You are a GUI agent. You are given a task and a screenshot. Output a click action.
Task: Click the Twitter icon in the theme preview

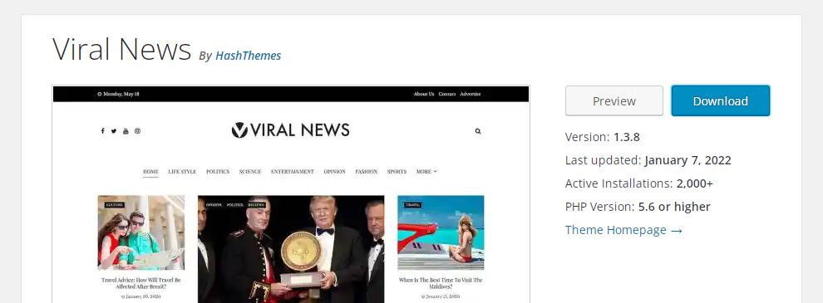(x=114, y=131)
